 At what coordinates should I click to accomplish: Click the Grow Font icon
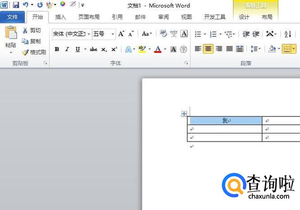[x=121, y=34]
